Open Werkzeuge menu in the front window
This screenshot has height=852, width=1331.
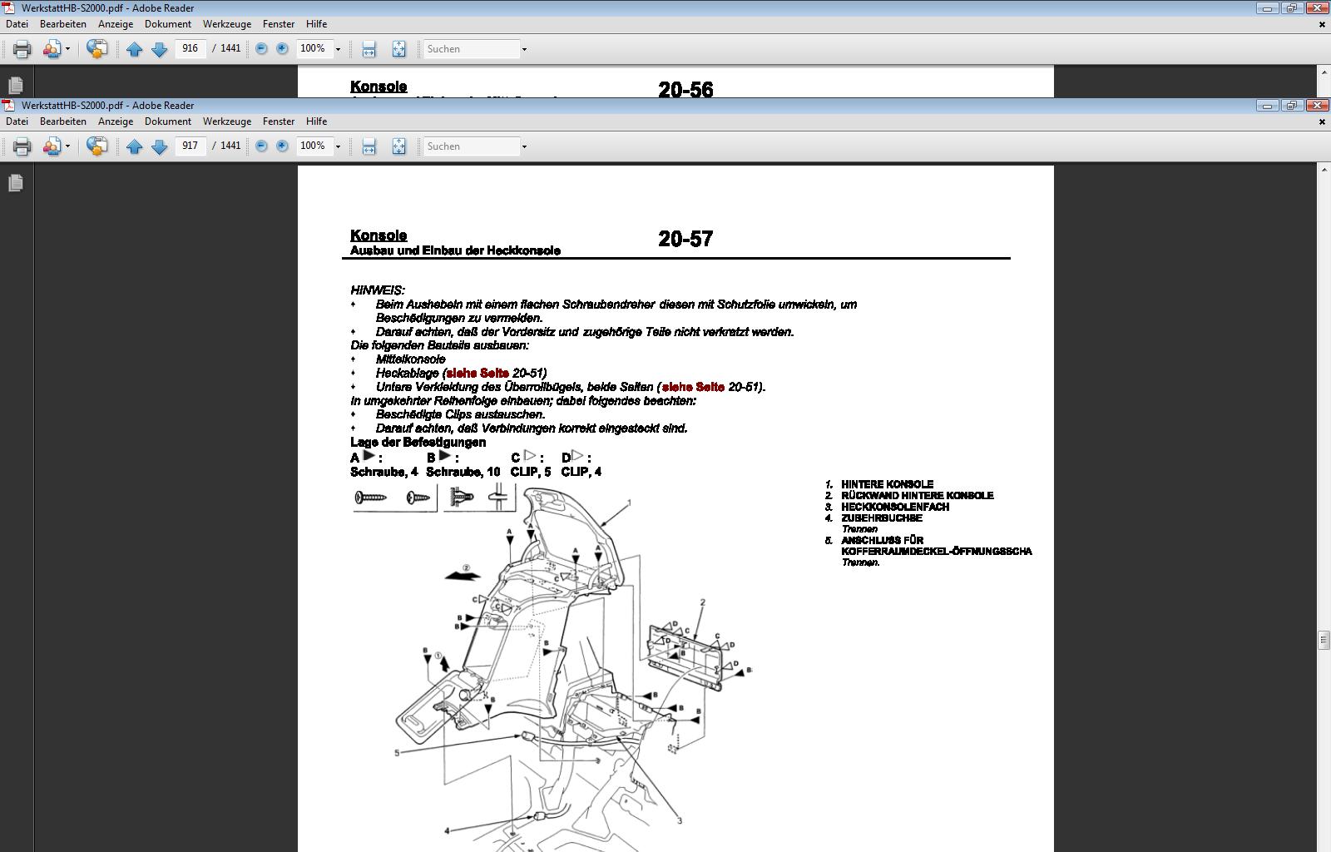coord(226,121)
